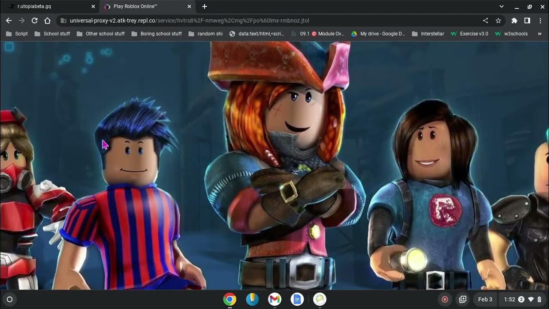Go back to the previous page
This screenshot has width=549, height=309.
[x=9, y=21]
